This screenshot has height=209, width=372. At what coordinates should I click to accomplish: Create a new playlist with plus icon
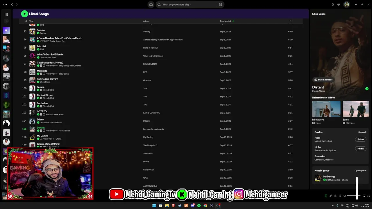coord(6,21)
